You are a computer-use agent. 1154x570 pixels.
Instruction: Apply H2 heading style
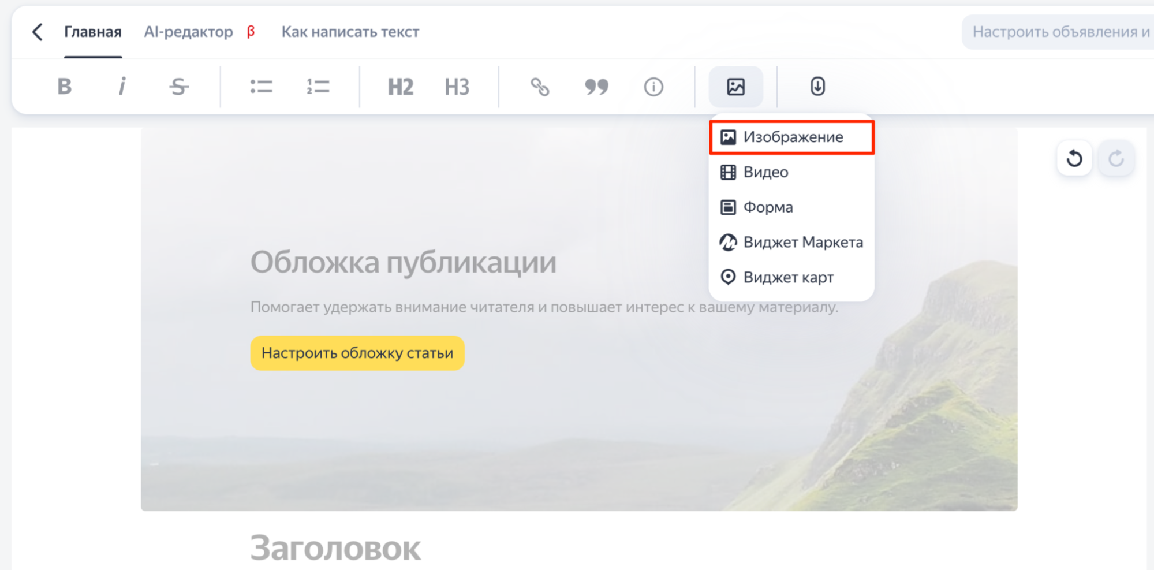(x=400, y=87)
